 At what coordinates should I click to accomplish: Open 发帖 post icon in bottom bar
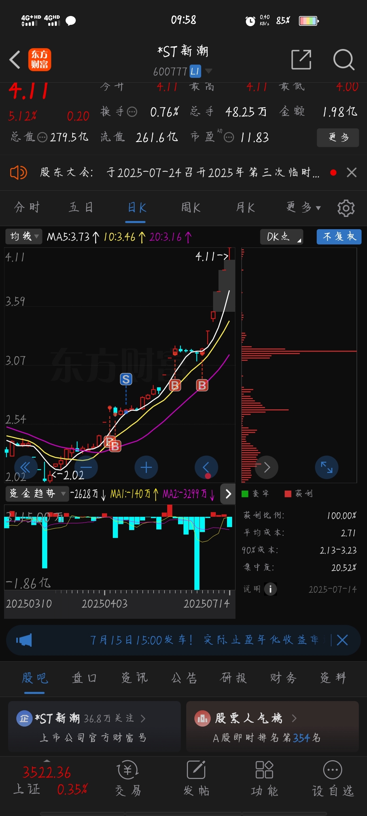click(x=196, y=779)
